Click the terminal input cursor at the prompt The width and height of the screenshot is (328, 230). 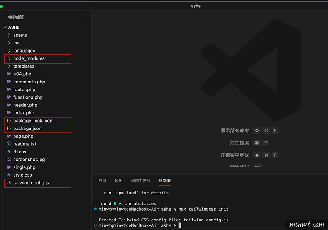click(x=180, y=225)
